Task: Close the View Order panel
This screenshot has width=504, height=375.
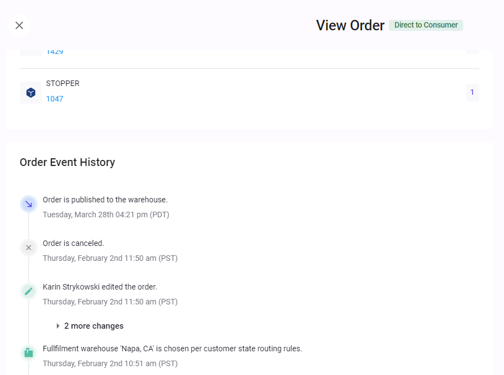Action: click(19, 25)
